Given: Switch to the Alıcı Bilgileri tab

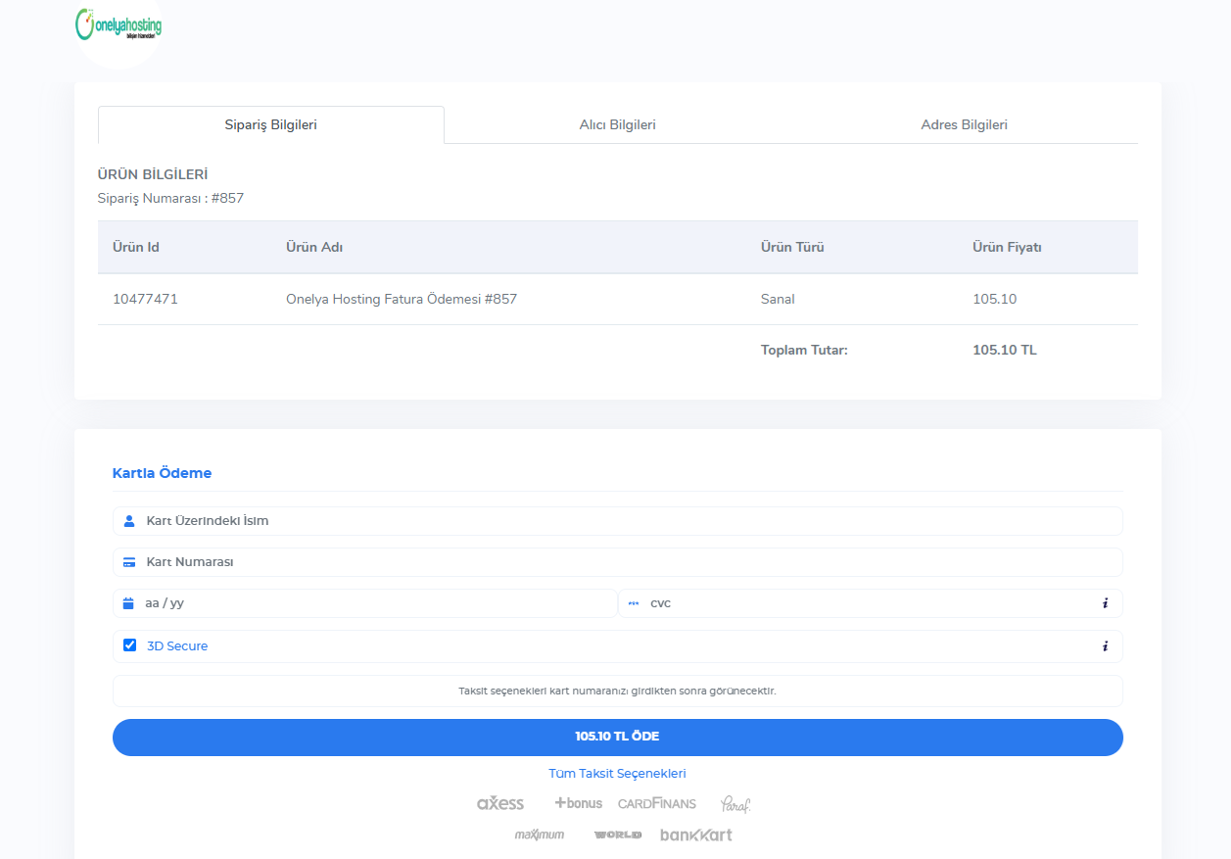Looking at the screenshot, I should tap(617, 125).
